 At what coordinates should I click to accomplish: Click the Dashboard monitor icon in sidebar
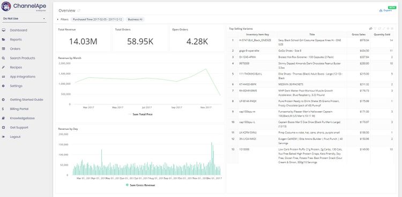tap(3, 30)
